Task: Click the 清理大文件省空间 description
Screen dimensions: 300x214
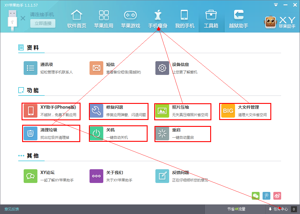Action: (x=252, y=115)
